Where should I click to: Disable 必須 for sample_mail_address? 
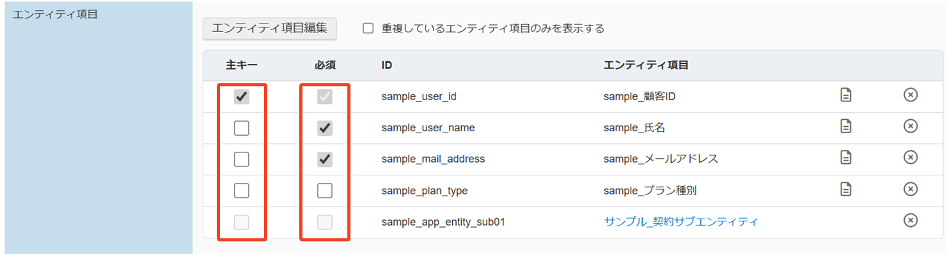(x=325, y=159)
